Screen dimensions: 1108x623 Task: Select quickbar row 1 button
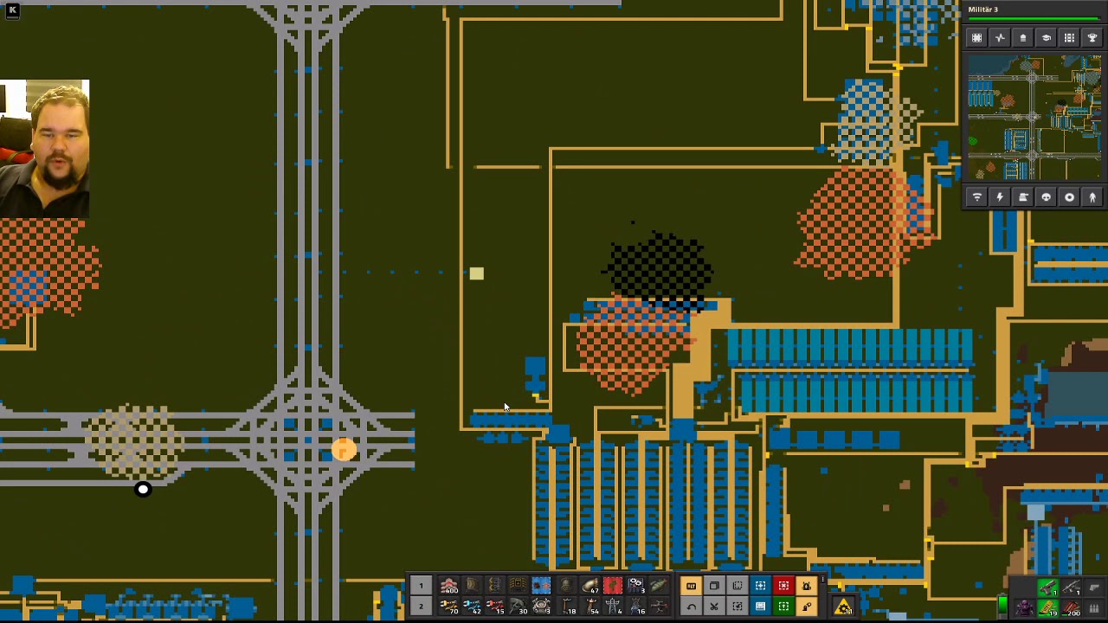(421, 586)
